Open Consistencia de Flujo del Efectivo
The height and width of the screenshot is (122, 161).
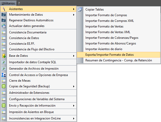tap(38, 49)
